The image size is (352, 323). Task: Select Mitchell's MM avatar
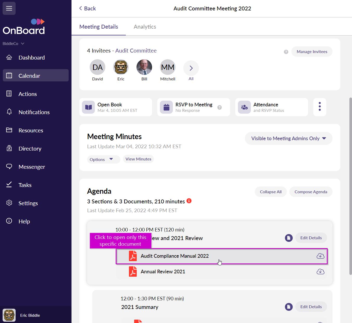168,67
